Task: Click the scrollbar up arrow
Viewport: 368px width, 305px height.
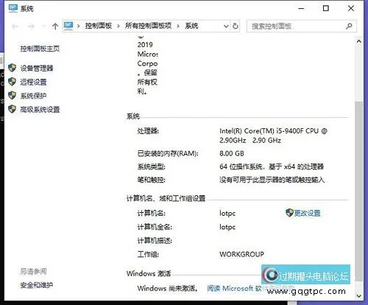Action: pos(359,41)
